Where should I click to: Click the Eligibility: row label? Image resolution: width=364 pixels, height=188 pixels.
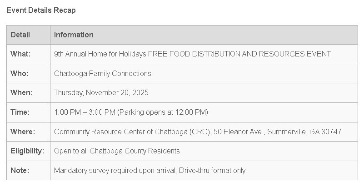click(x=27, y=151)
